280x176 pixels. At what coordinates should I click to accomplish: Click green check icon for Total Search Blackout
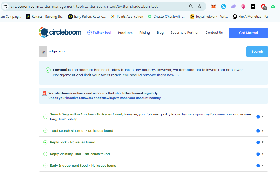[x=45, y=131]
